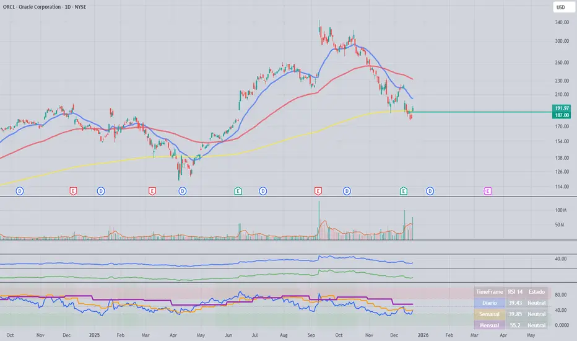Open the red earnings E marker near March 2025
The image size is (577, 341).
pos(152,191)
